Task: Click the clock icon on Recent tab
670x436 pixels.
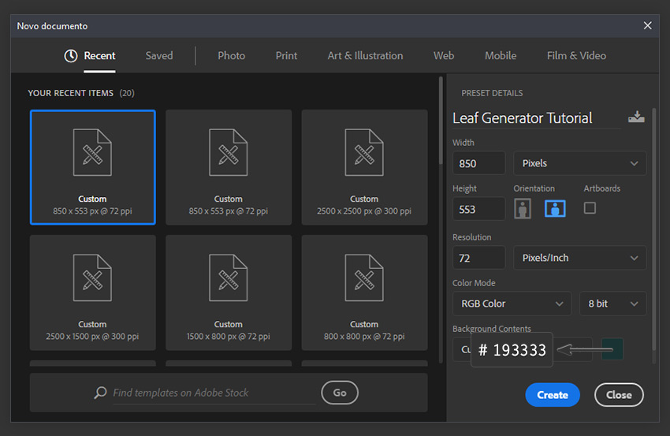Action: point(71,56)
